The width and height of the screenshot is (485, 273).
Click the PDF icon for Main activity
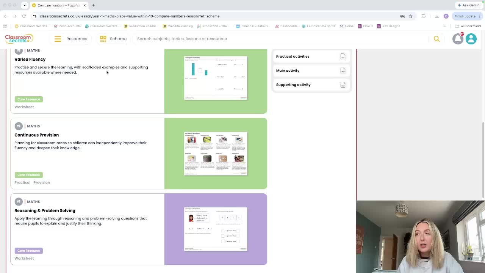343,71
